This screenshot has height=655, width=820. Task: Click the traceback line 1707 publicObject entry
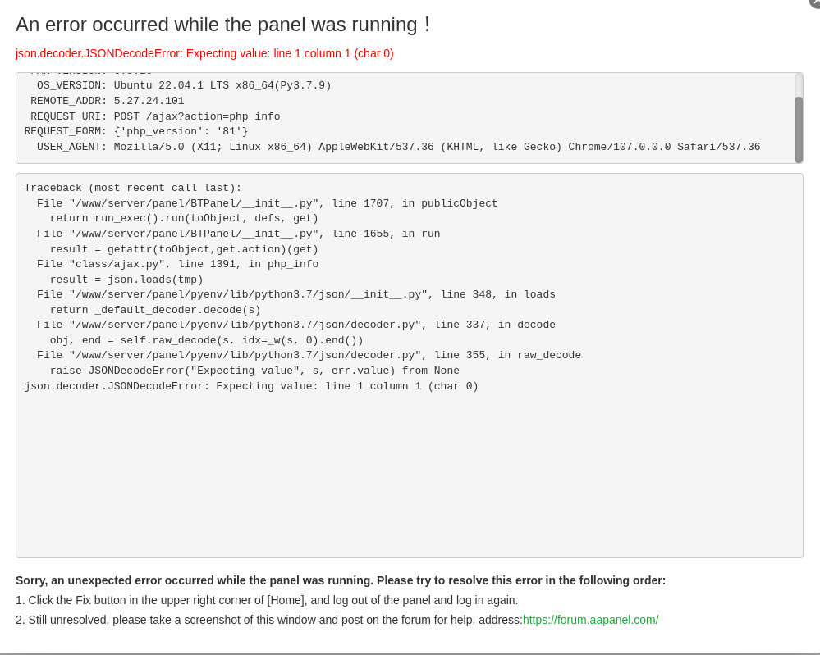click(x=267, y=203)
